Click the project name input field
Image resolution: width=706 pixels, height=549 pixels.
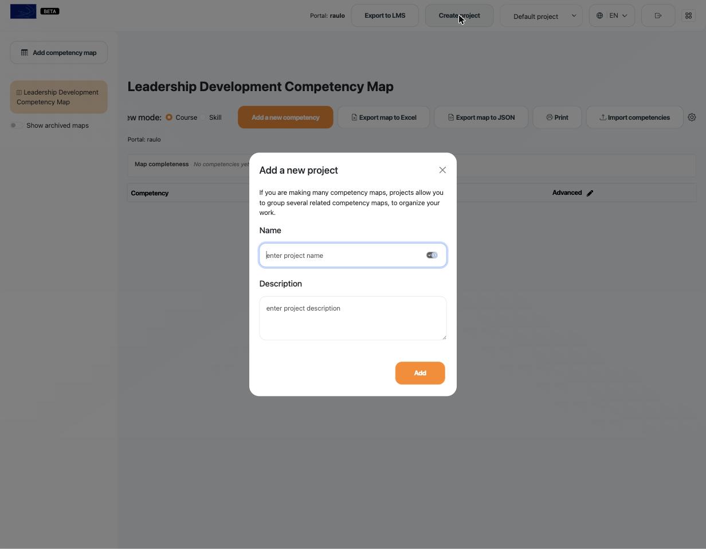tap(353, 255)
